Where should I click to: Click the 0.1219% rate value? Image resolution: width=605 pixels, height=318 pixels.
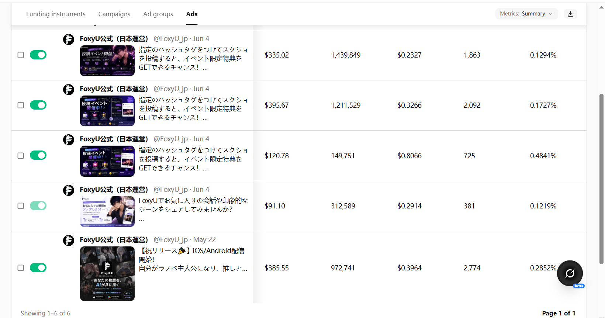[x=543, y=206]
